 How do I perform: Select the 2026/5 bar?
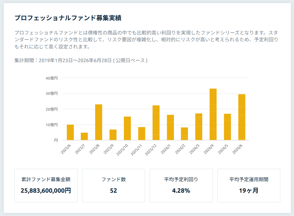[x=227, y=127]
